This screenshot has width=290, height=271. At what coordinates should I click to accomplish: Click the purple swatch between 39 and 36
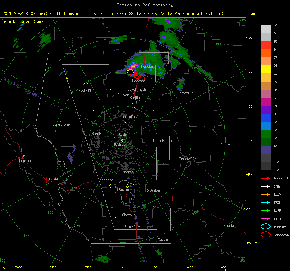click(x=266, y=110)
